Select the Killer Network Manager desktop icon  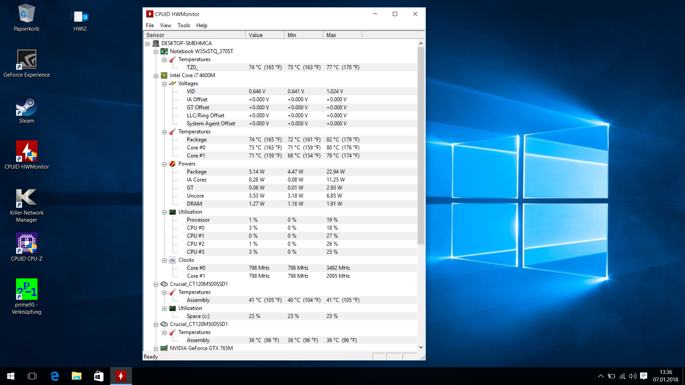pyautogui.click(x=26, y=197)
